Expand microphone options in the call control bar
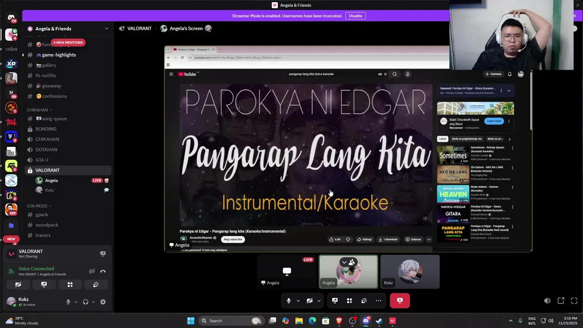This screenshot has width=583, height=328. [298, 301]
